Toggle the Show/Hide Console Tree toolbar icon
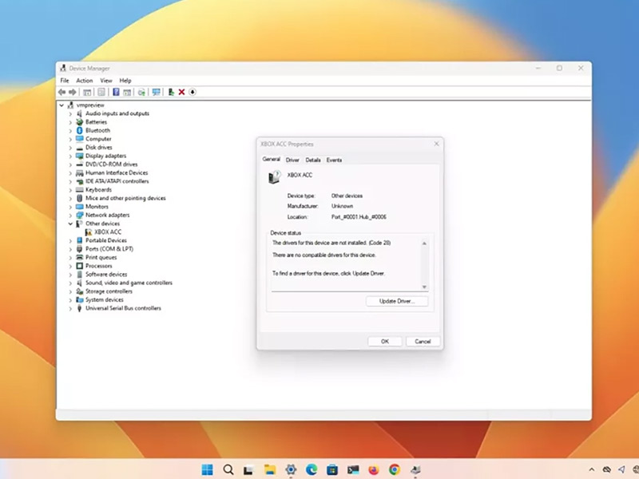This screenshot has height=479, width=639. pos(87,92)
